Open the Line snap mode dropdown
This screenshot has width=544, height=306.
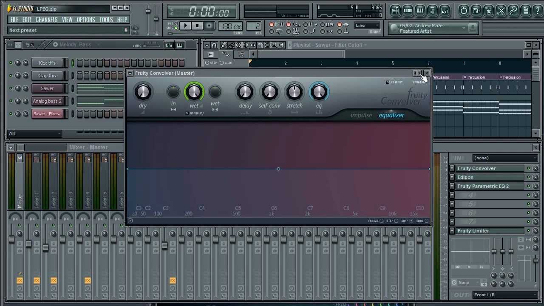point(368,25)
